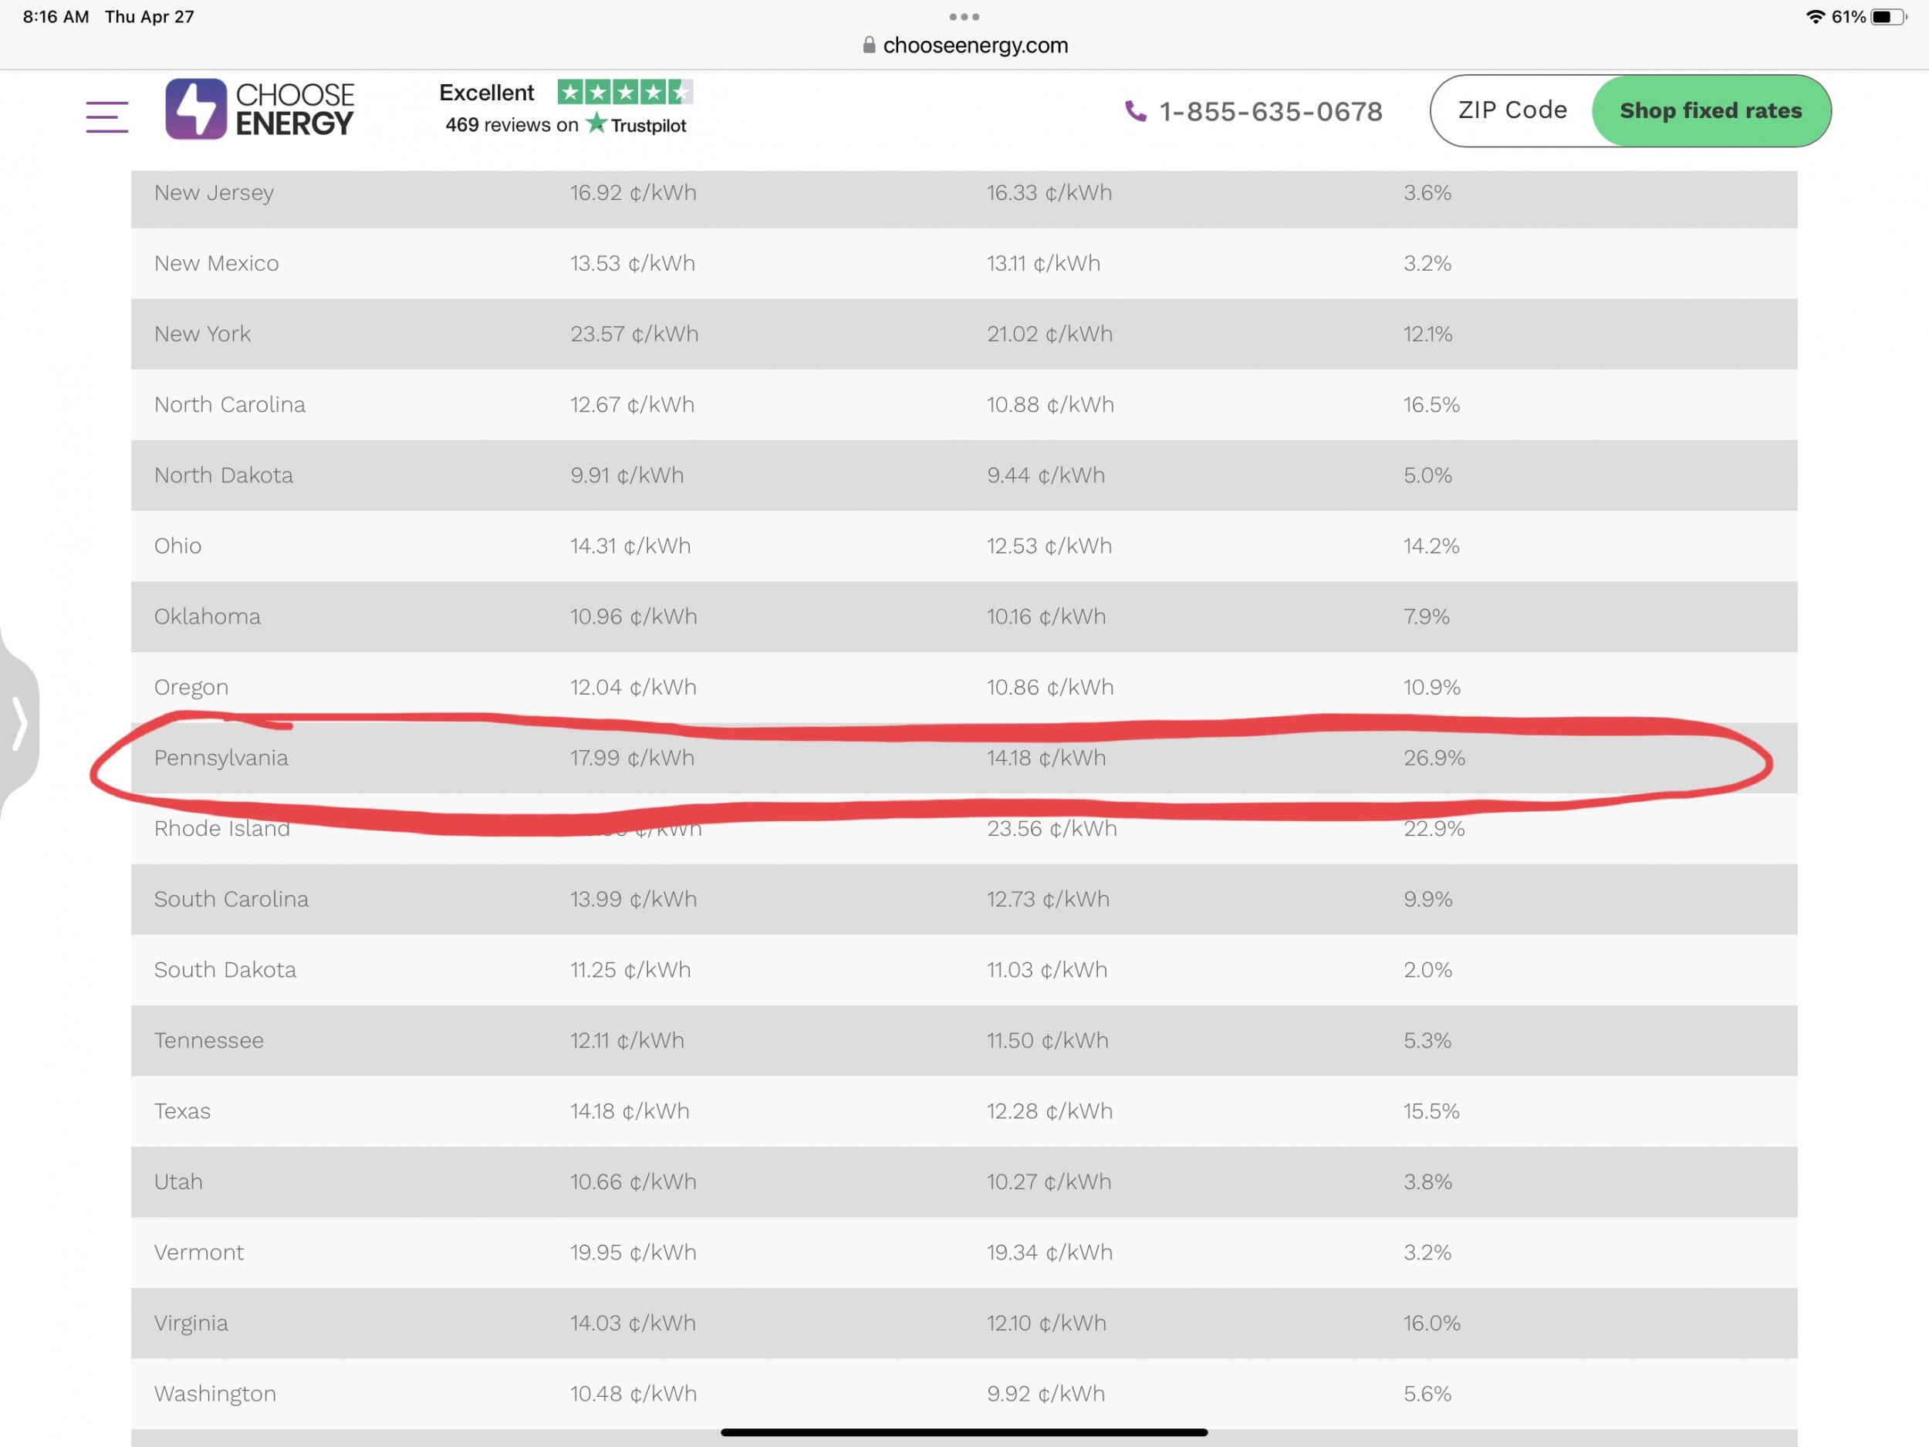This screenshot has height=1447, width=1929.
Task: Click the ZIP Code input field
Action: coord(1512,111)
